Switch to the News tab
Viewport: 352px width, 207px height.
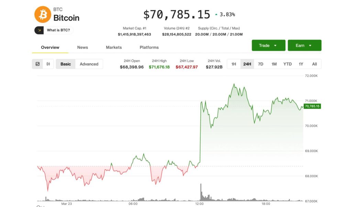(82, 47)
